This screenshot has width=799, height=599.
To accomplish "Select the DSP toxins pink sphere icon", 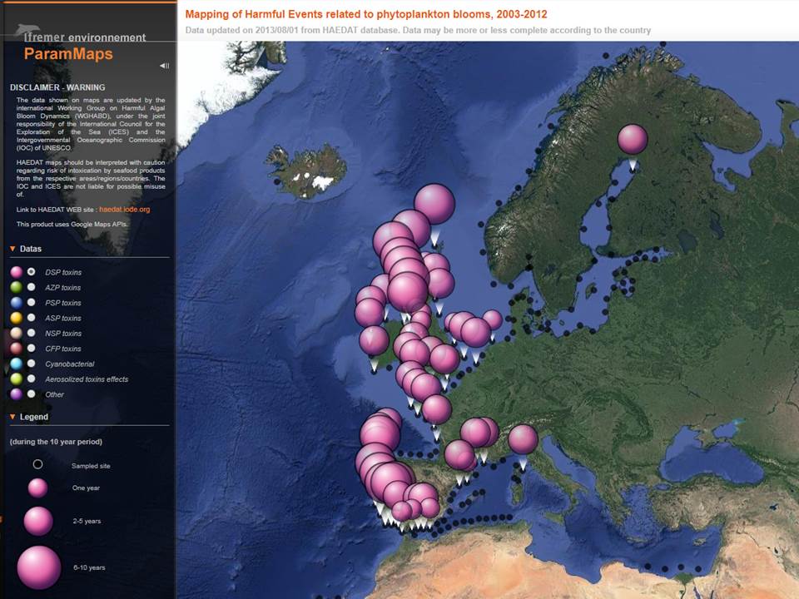I will click(15, 272).
